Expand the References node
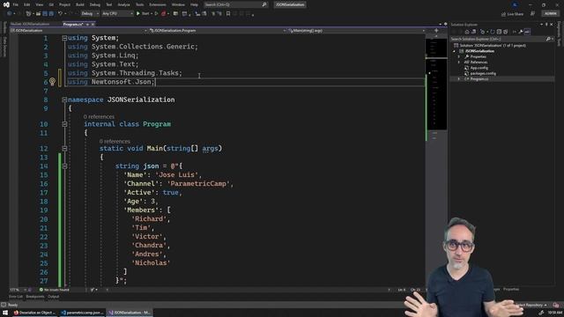Screen dimensions: 564x317 [458, 63]
